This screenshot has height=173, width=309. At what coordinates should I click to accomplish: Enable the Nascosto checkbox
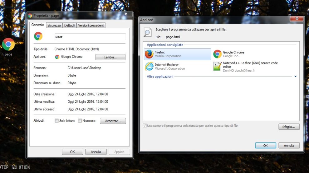(x=80, y=120)
